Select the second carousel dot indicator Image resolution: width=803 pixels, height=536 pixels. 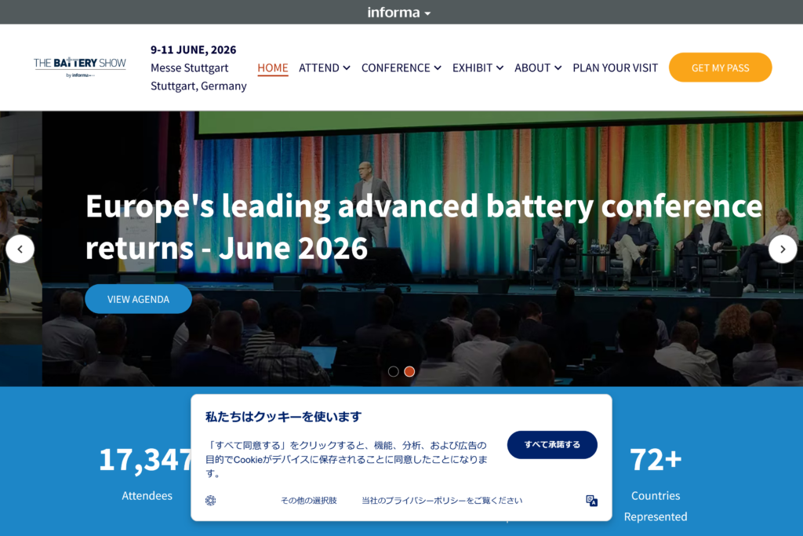[x=409, y=371]
